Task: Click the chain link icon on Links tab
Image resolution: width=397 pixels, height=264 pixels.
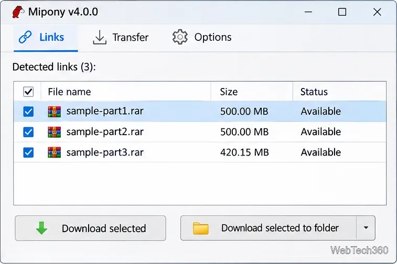Action: click(25, 37)
